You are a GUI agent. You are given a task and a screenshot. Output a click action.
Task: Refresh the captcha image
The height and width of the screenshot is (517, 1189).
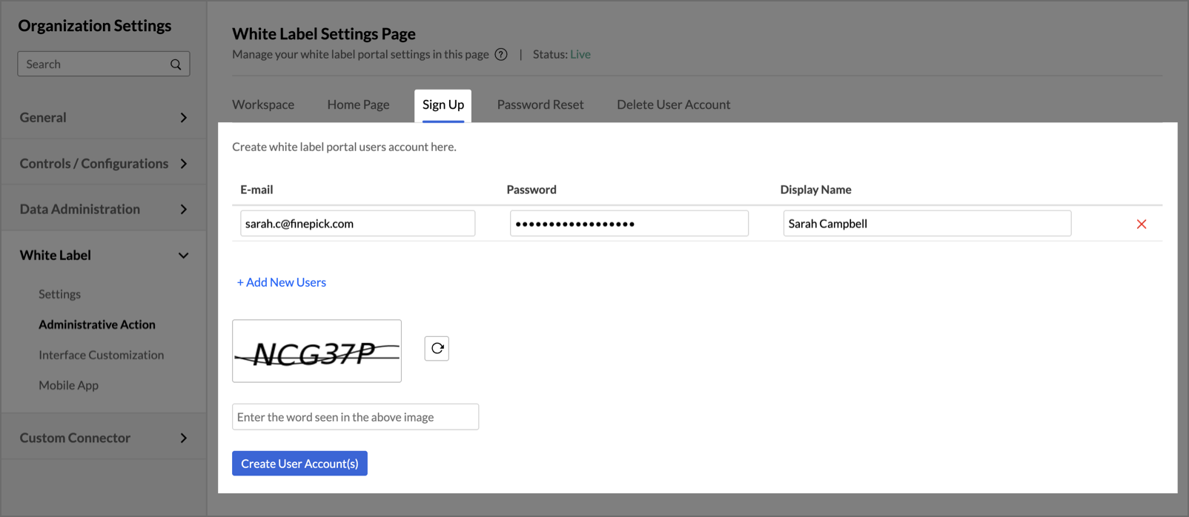[437, 348]
